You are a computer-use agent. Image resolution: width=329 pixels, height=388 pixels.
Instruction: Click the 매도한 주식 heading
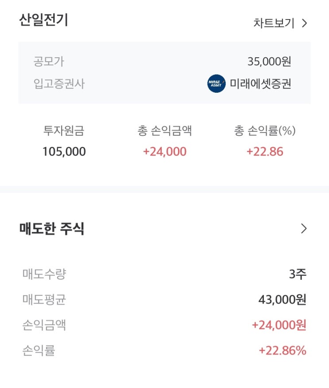(52, 229)
